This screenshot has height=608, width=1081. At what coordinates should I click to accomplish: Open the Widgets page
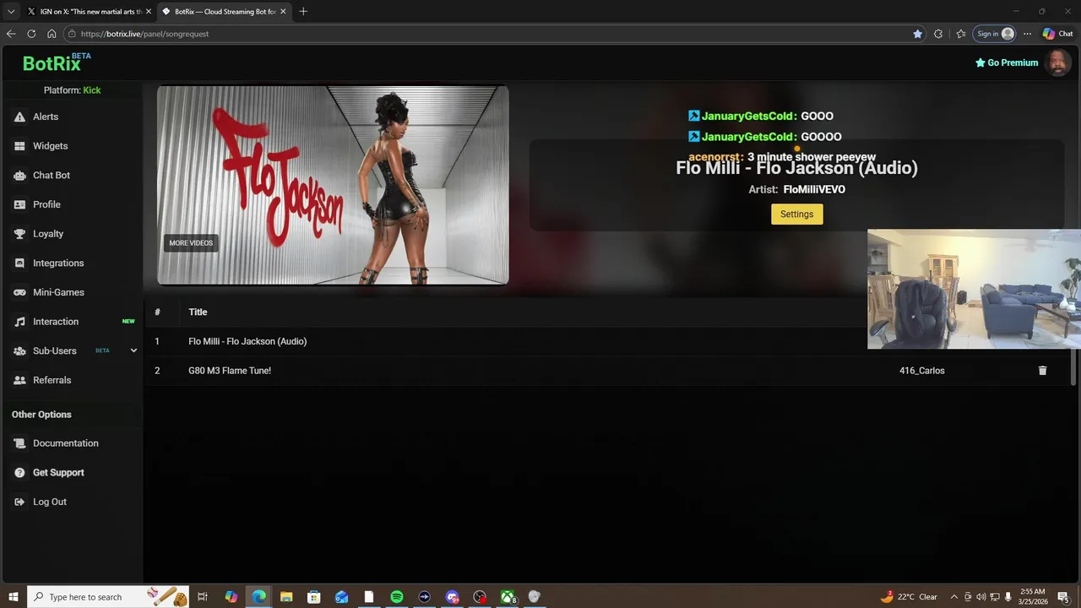point(50,146)
